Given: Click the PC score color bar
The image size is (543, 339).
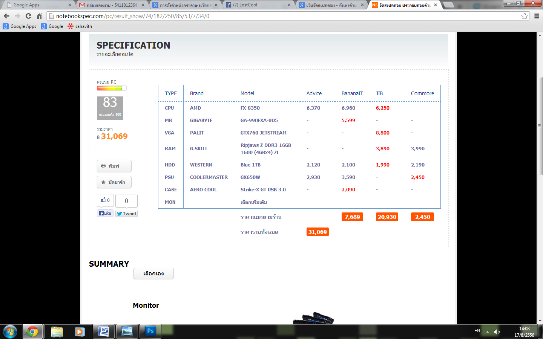Looking at the screenshot, I should tap(112, 88).
